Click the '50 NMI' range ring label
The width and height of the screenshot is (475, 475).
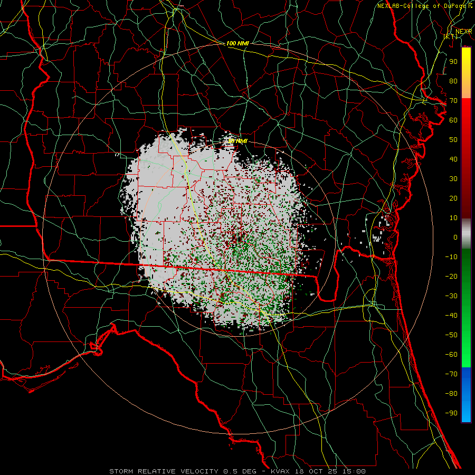(237, 141)
